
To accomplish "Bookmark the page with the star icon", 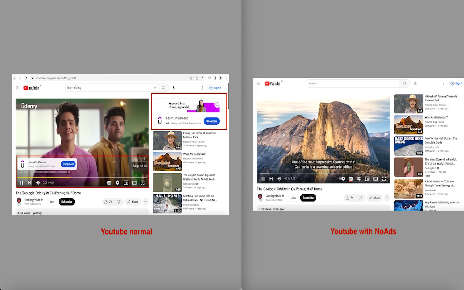I will [203, 78].
